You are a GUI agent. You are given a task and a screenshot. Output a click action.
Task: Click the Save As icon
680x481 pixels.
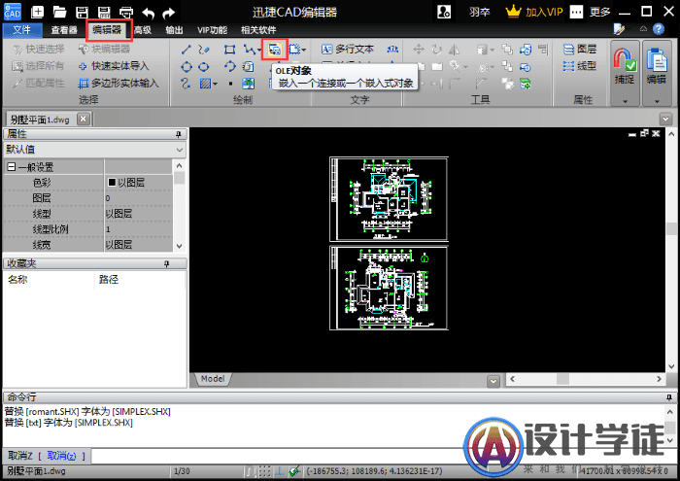[104, 12]
